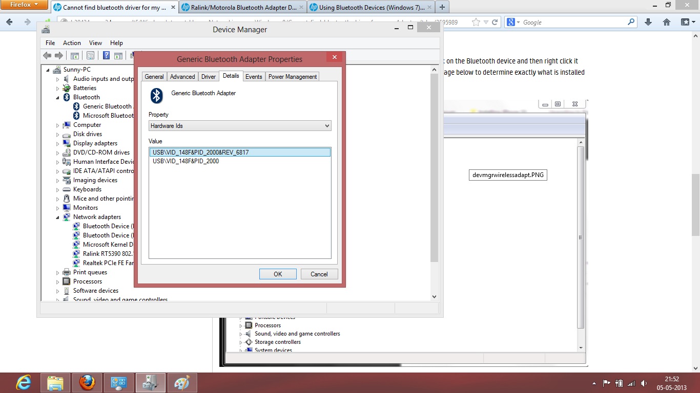Open Internet Explorer from taskbar
The width and height of the screenshot is (700, 393).
click(24, 383)
